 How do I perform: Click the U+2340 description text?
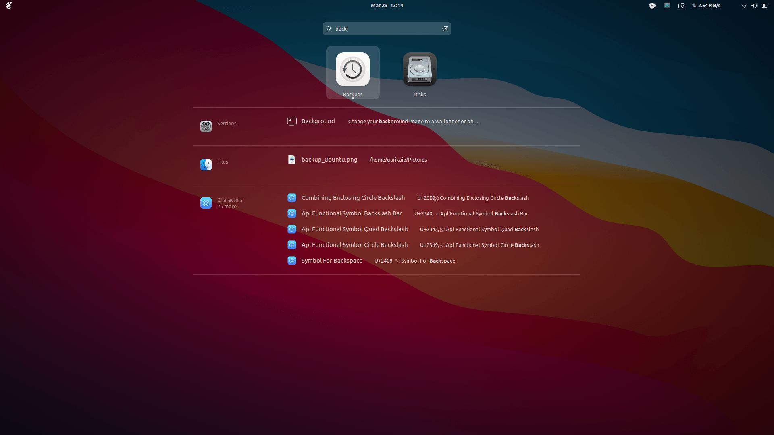click(471, 214)
